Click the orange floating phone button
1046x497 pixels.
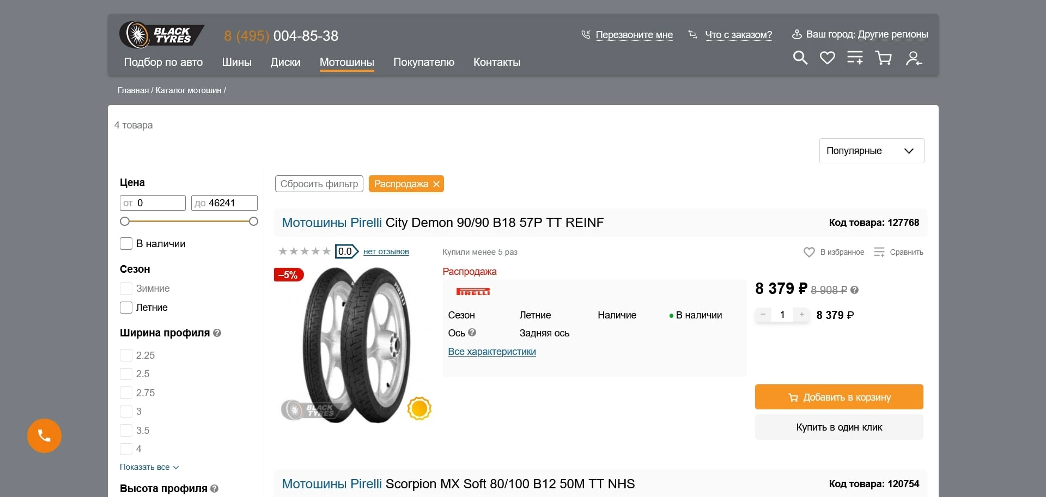click(44, 435)
